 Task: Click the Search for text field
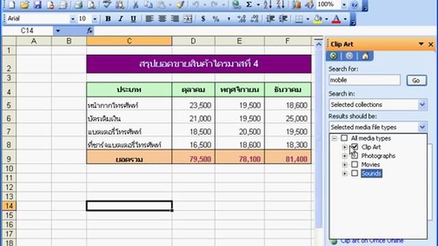pyautogui.click(x=365, y=80)
